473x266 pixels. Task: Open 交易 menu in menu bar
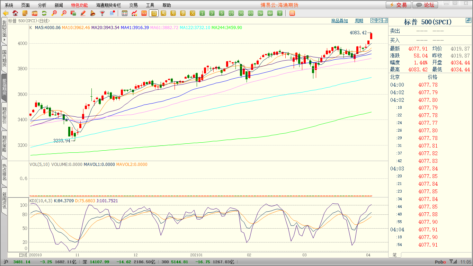point(133,5)
